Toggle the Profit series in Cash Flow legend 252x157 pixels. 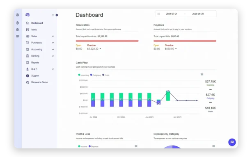(106, 75)
